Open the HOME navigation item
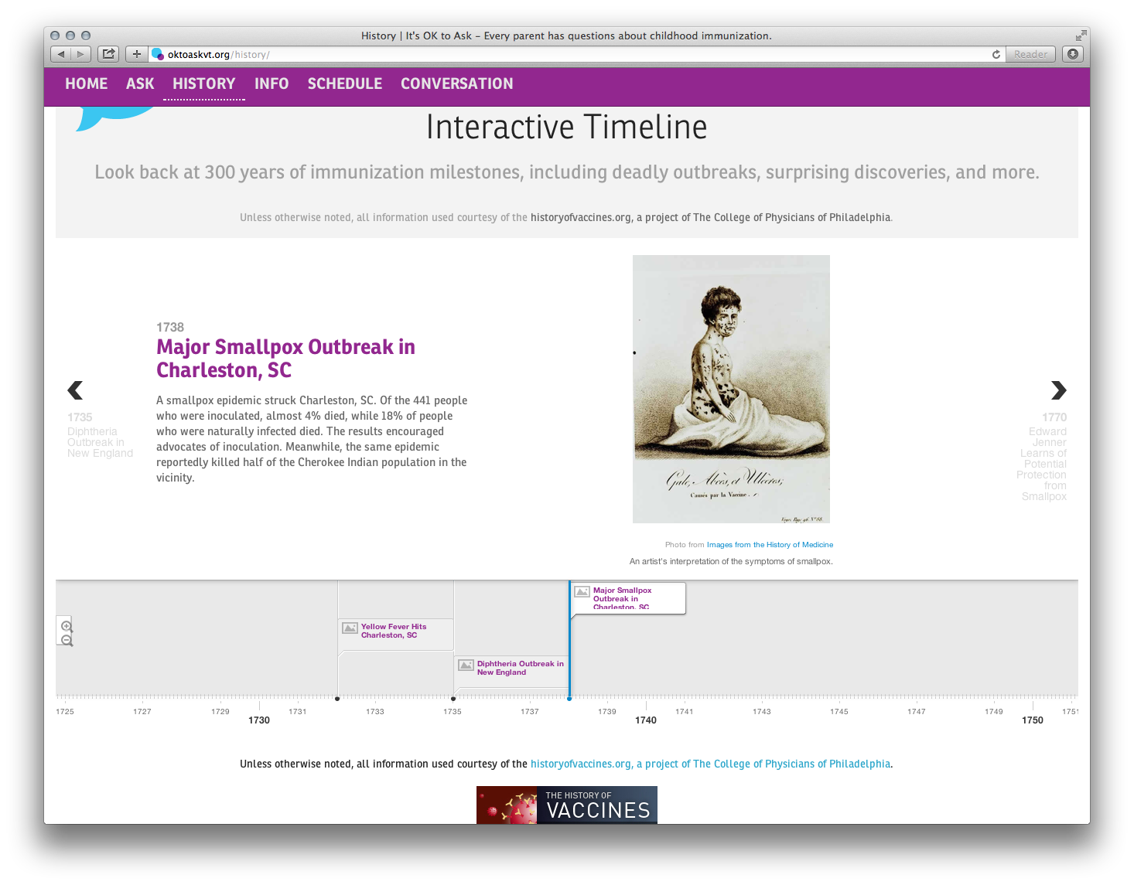Image resolution: width=1134 pixels, height=885 pixels. [86, 83]
